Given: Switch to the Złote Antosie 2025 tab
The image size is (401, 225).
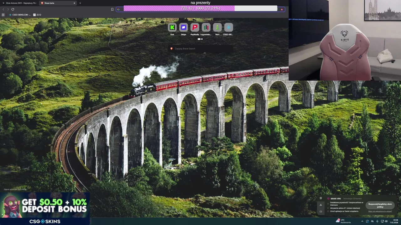Looking at the screenshot, I should (19, 3).
